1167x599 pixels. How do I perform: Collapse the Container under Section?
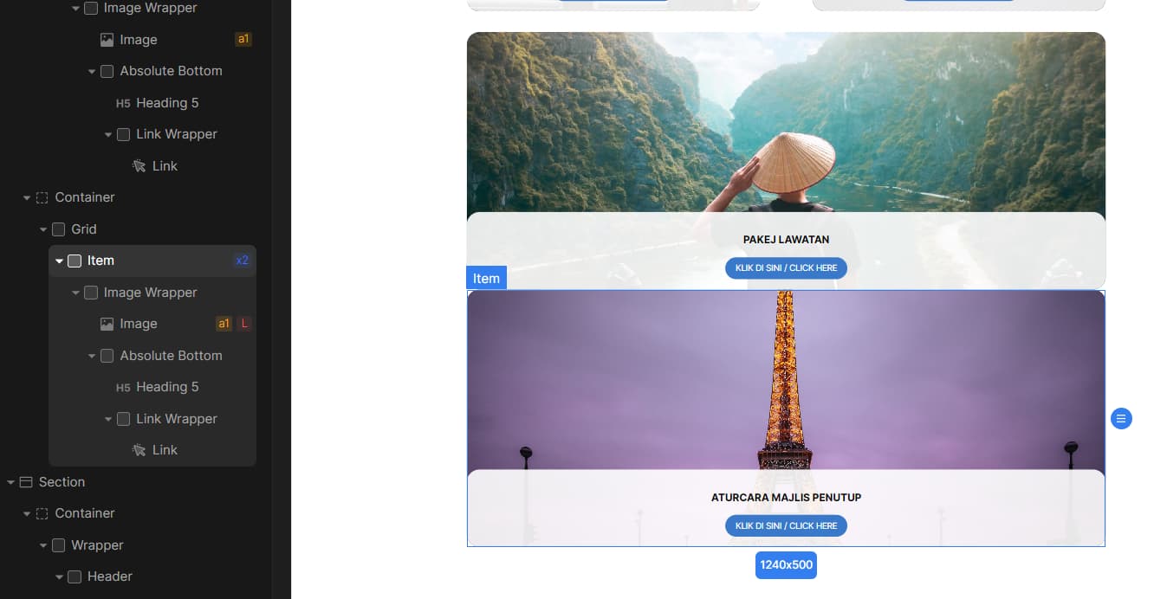point(27,514)
